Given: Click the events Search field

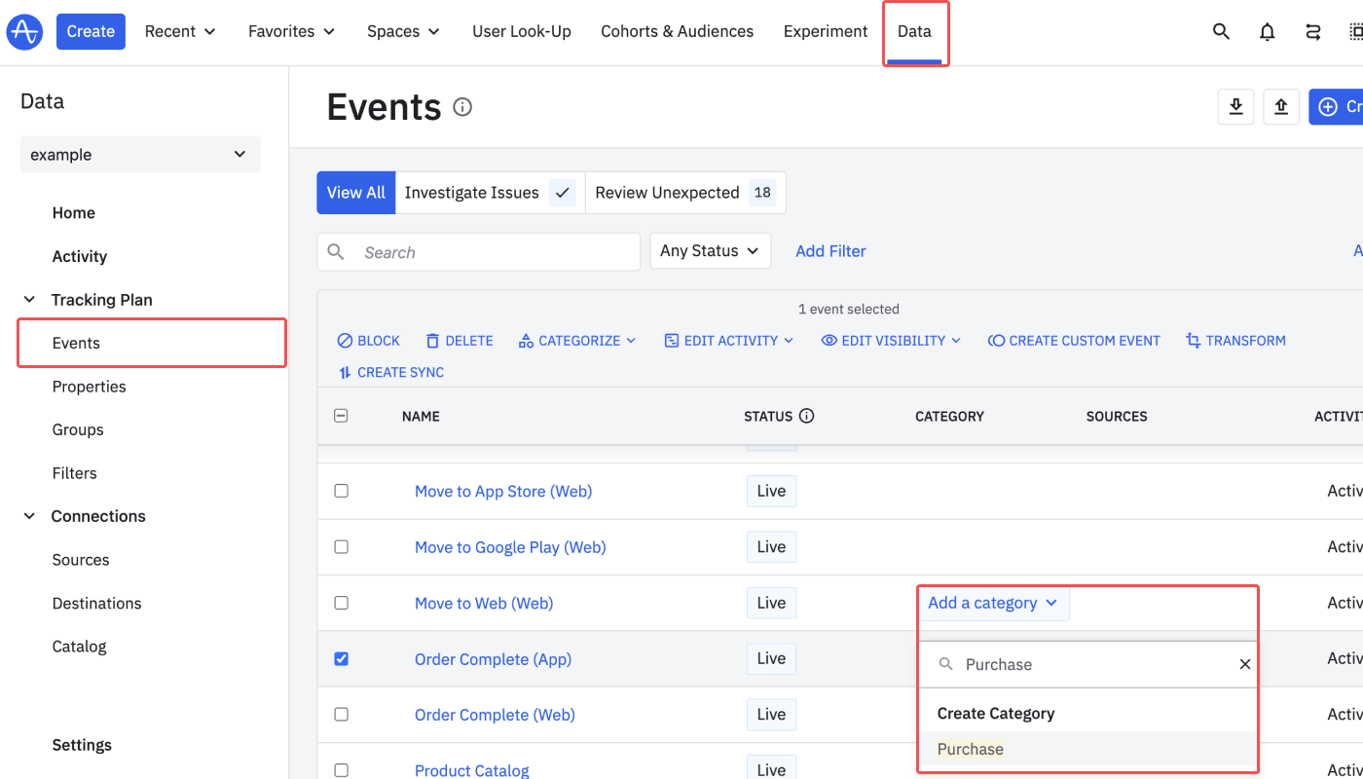Looking at the screenshot, I should click(479, 252).
